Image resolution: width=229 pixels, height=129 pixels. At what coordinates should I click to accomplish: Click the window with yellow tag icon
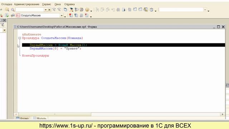pyautogui.click(x=146, y=10)
